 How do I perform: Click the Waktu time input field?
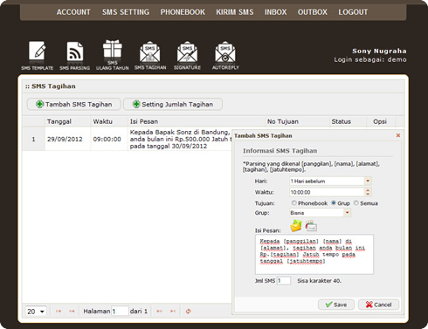tap(327, 192)
